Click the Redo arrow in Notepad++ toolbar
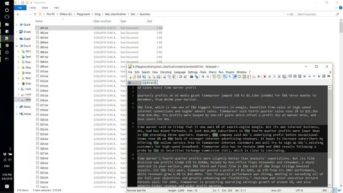 point(185,77)
